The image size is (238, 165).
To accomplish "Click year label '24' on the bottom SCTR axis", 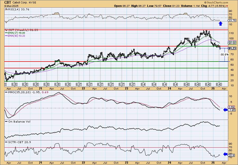I will [x=170, y=163].
